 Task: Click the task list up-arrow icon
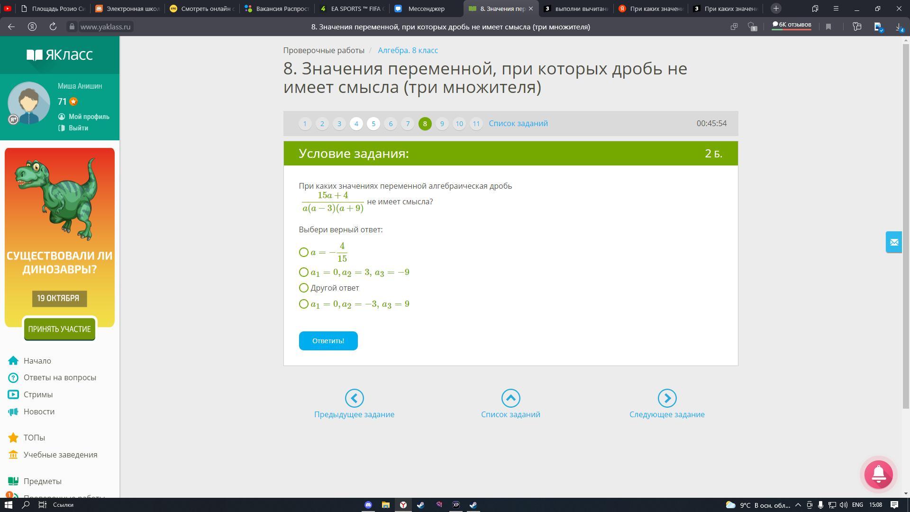click(510, 398)
